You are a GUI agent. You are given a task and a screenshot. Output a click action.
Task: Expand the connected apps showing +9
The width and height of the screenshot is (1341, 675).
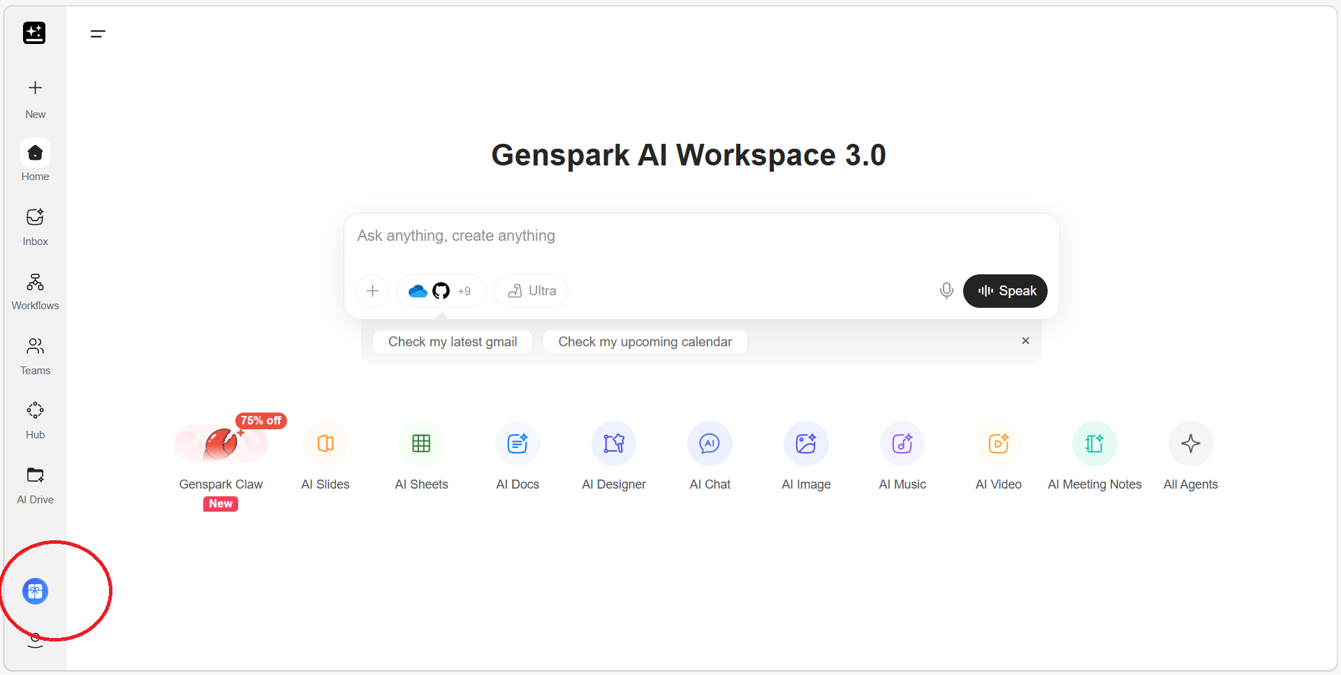pos(441,290)
